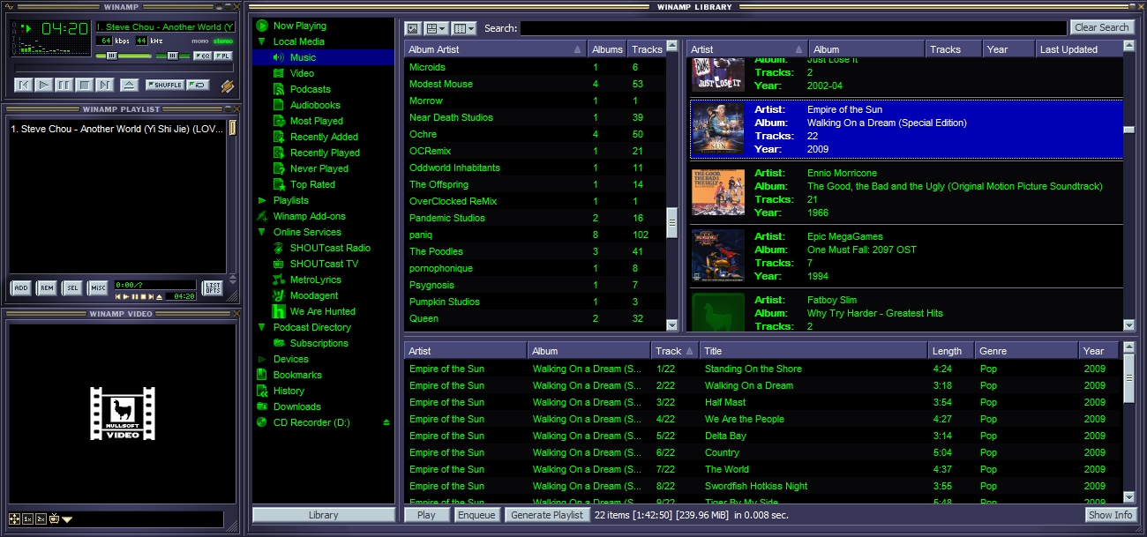Open the Music library icon
1147x537 pixels.
coord(279,57)
